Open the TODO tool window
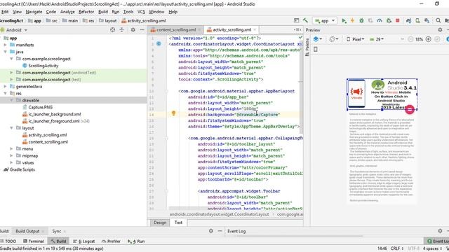 [8, 241]
